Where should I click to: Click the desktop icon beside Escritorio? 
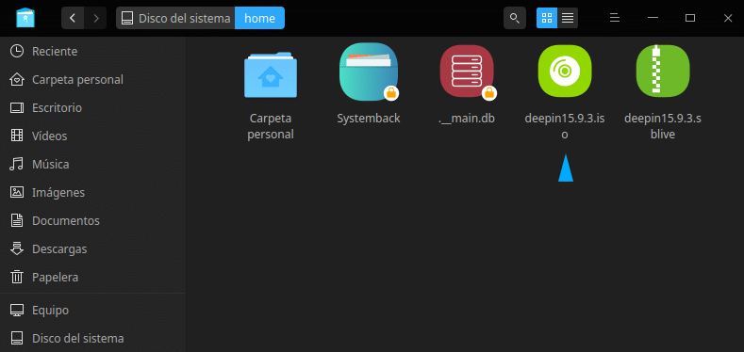tap(17, 108)
